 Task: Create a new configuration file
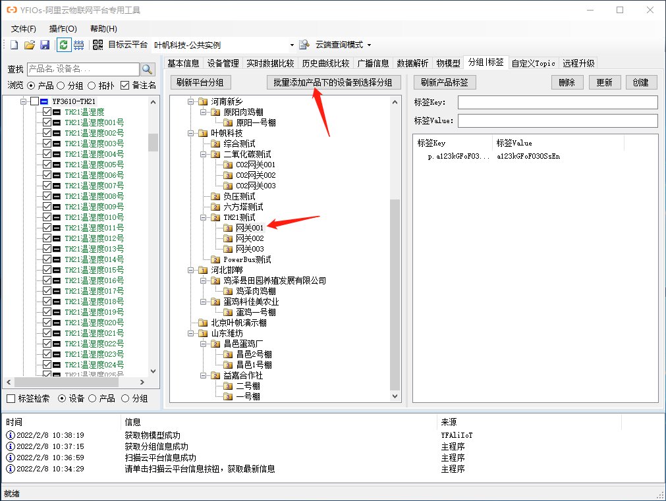[14, 44]
